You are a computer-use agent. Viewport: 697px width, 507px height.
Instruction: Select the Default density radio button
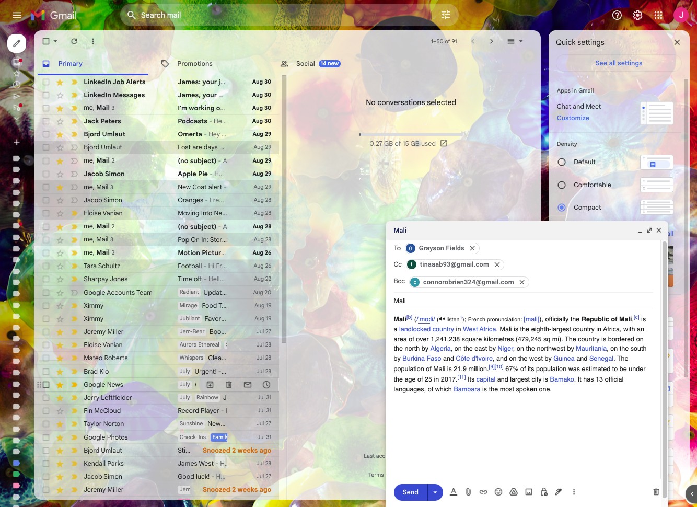point(562,162)
